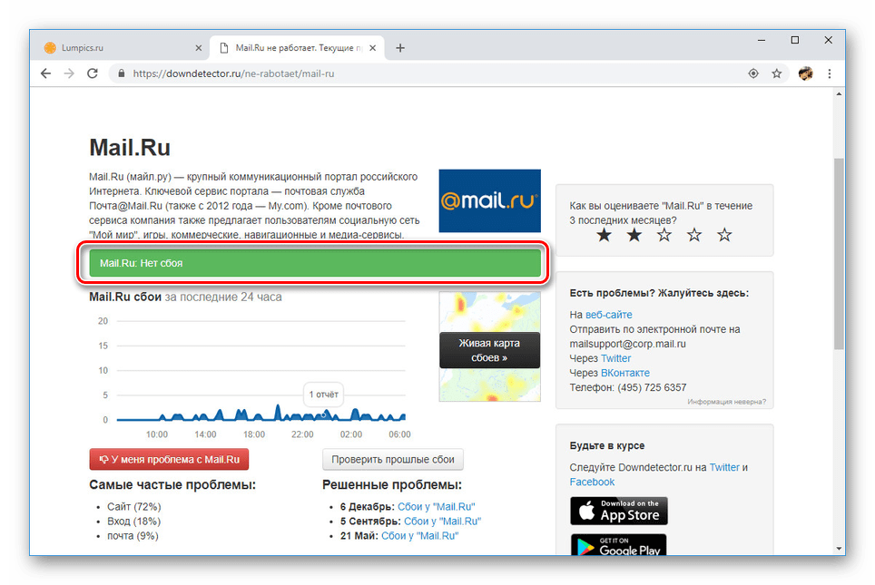Viewport: 875px width, 585px height.
Task: Open the Facebook link
Action: (592, 482)
